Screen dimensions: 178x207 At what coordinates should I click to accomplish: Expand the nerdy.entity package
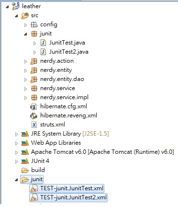[25, 70]
